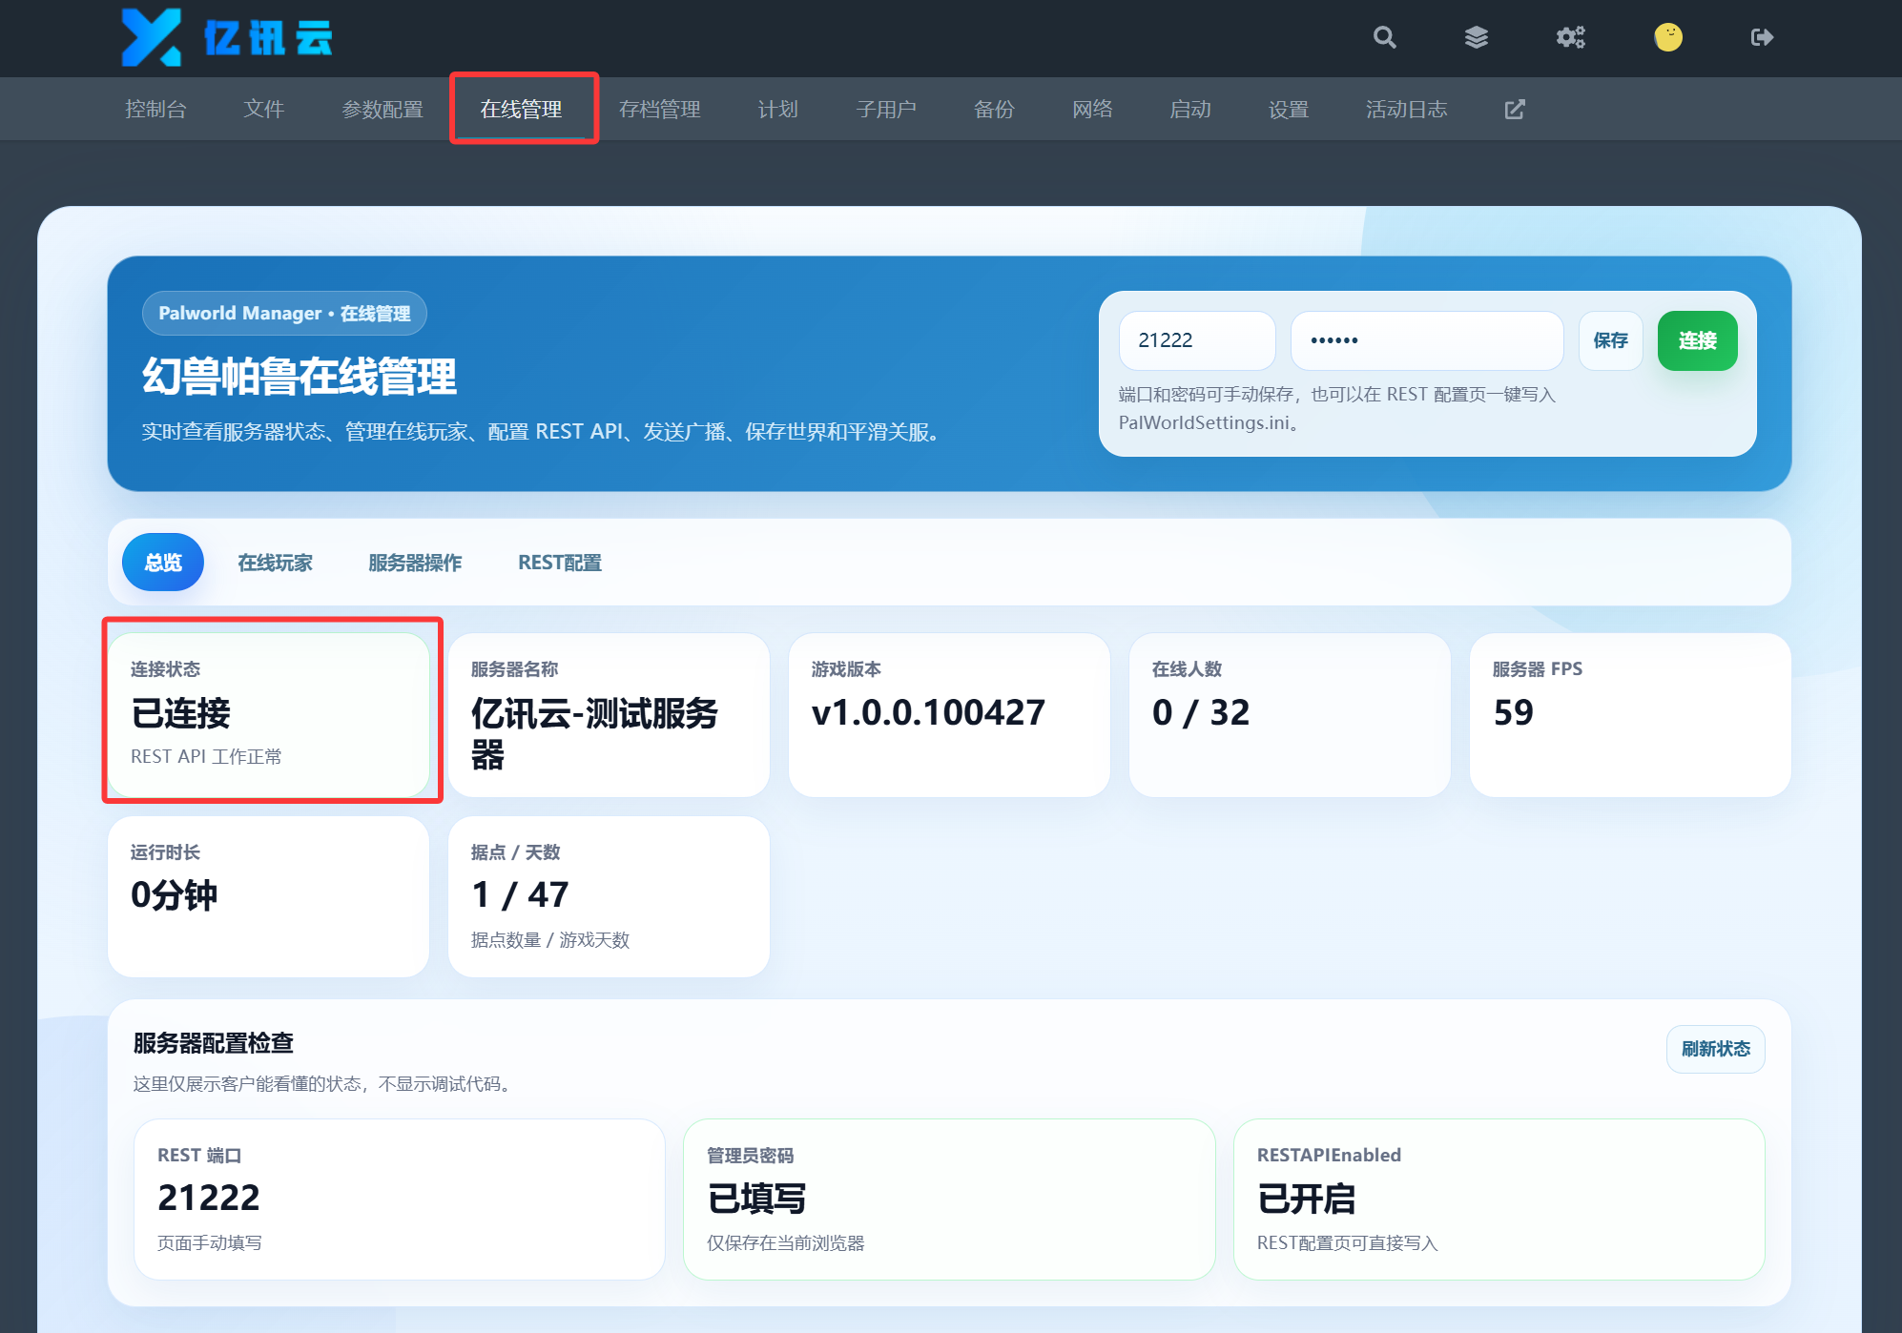Click the RESTAPIEnabled 已开启 text
1902x1333 pixels.
point(1307,1199)
